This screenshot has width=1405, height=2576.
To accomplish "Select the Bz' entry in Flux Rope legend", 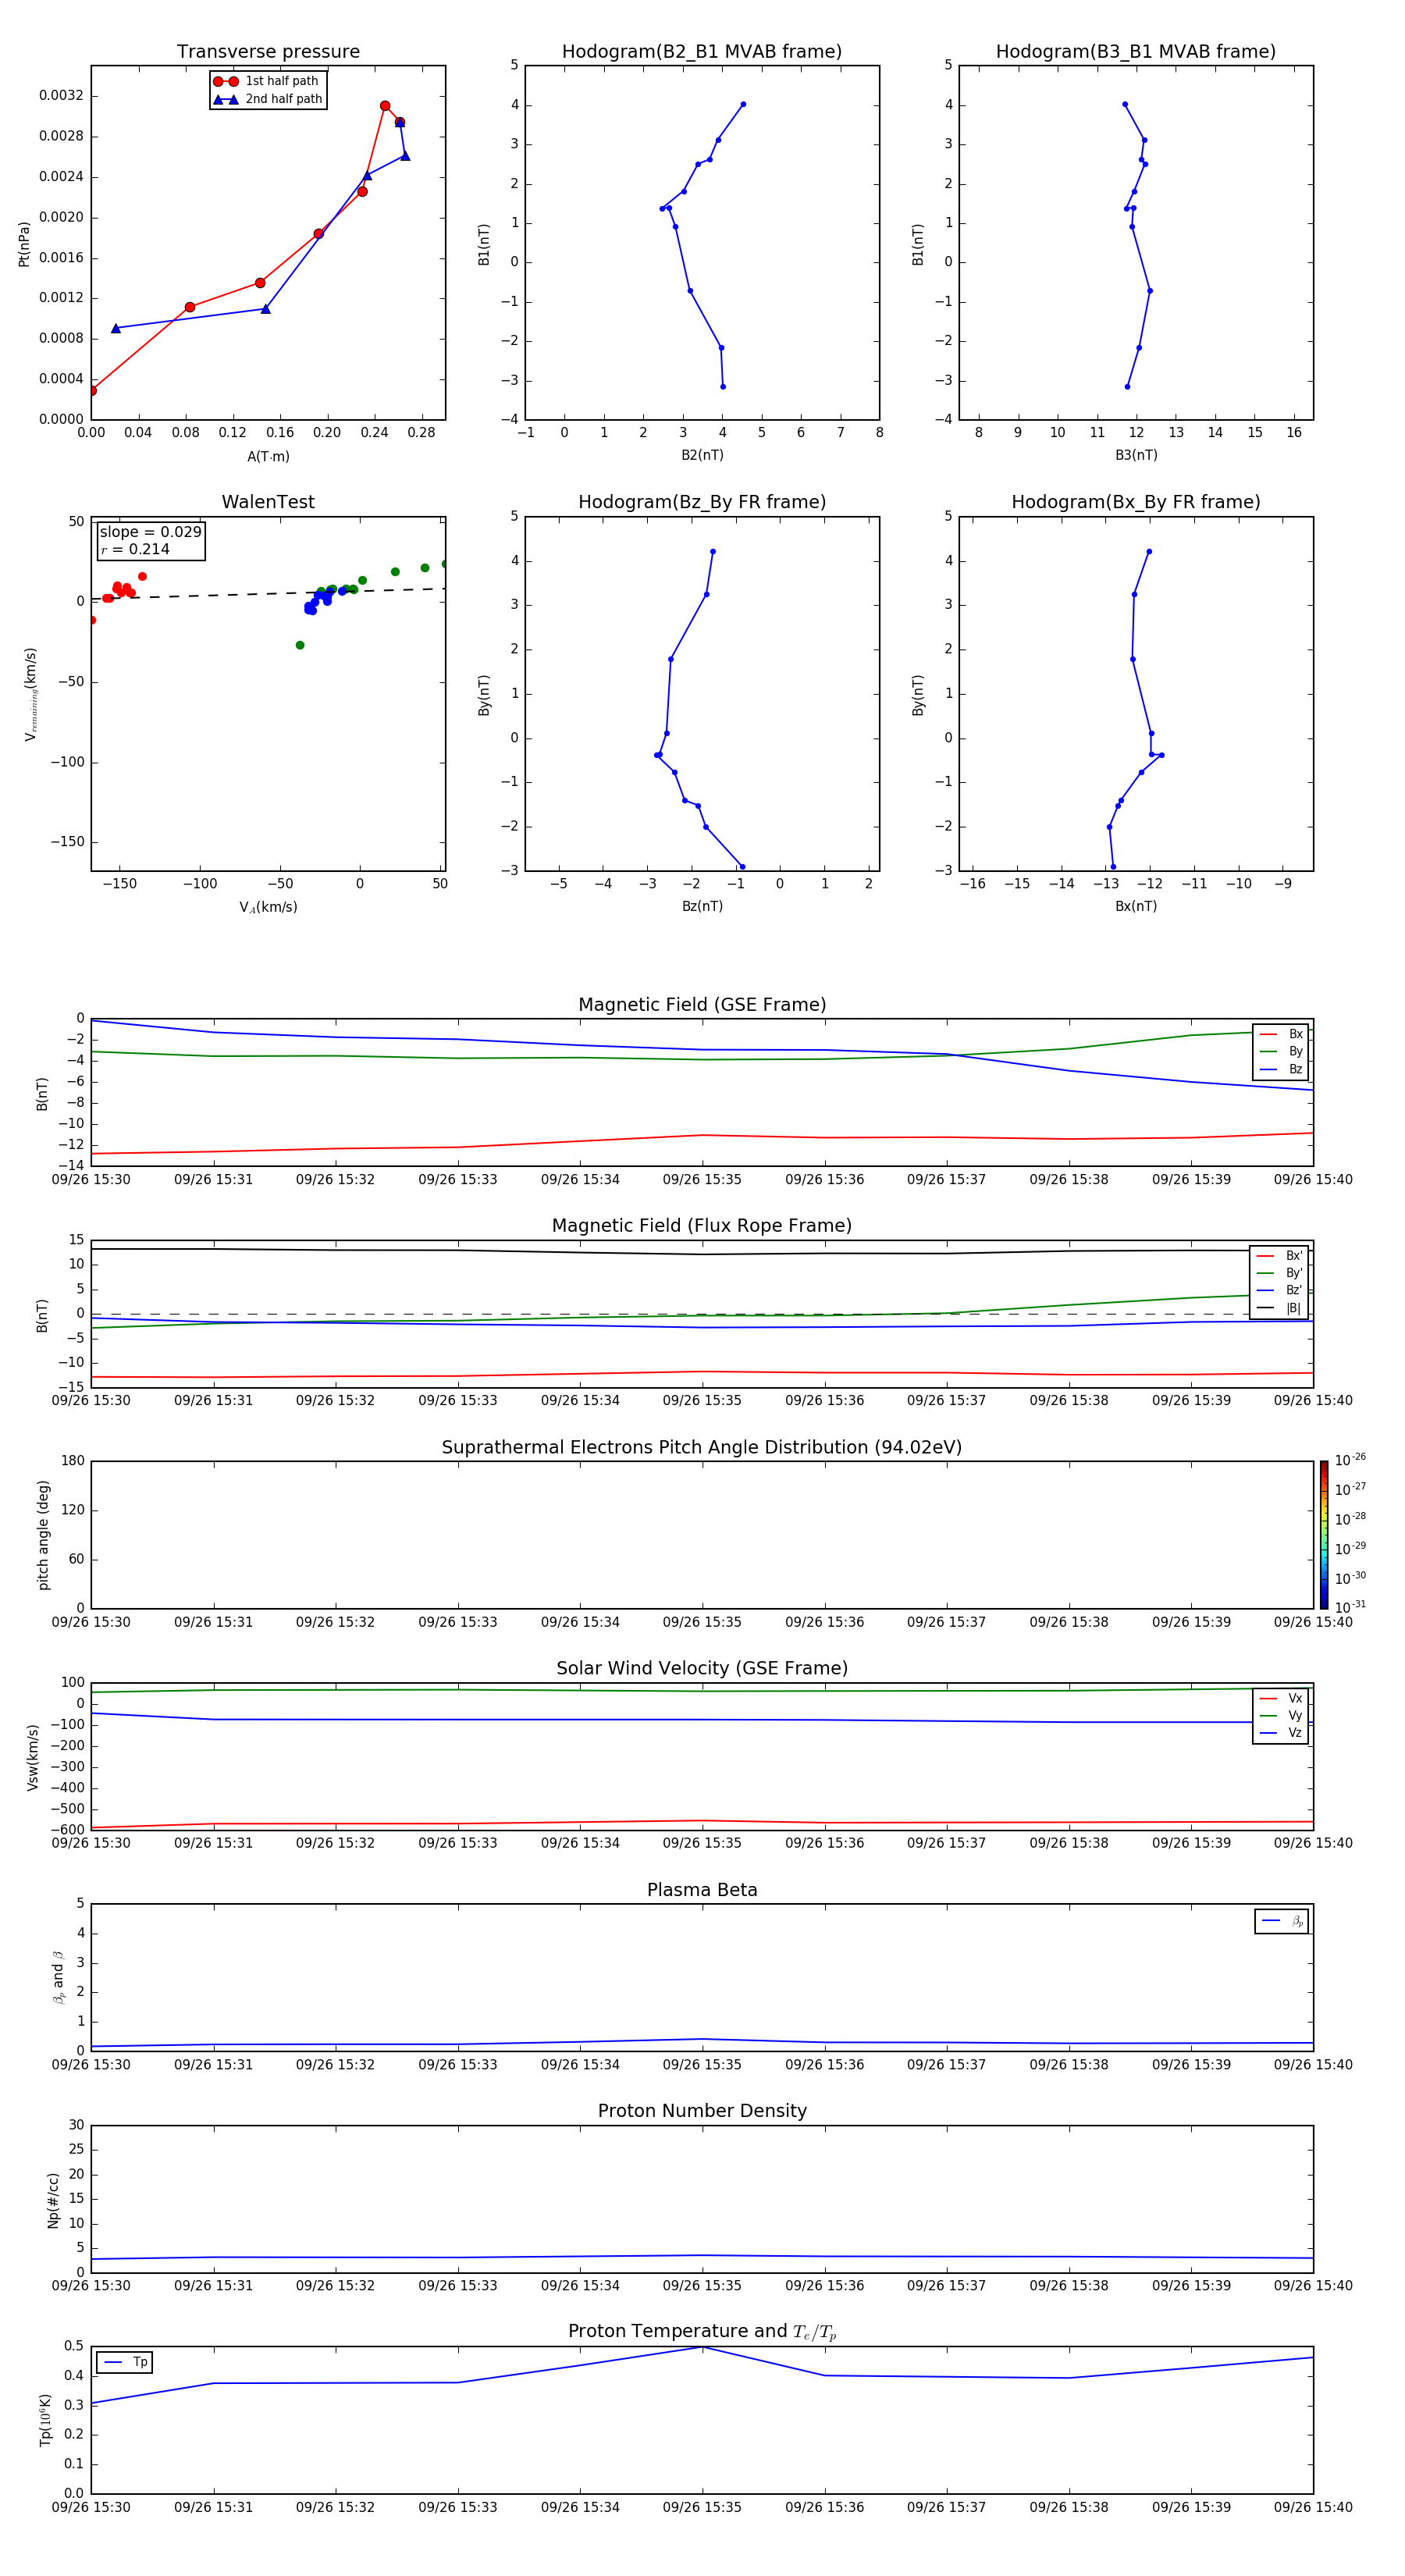I will [1280, 1291].
